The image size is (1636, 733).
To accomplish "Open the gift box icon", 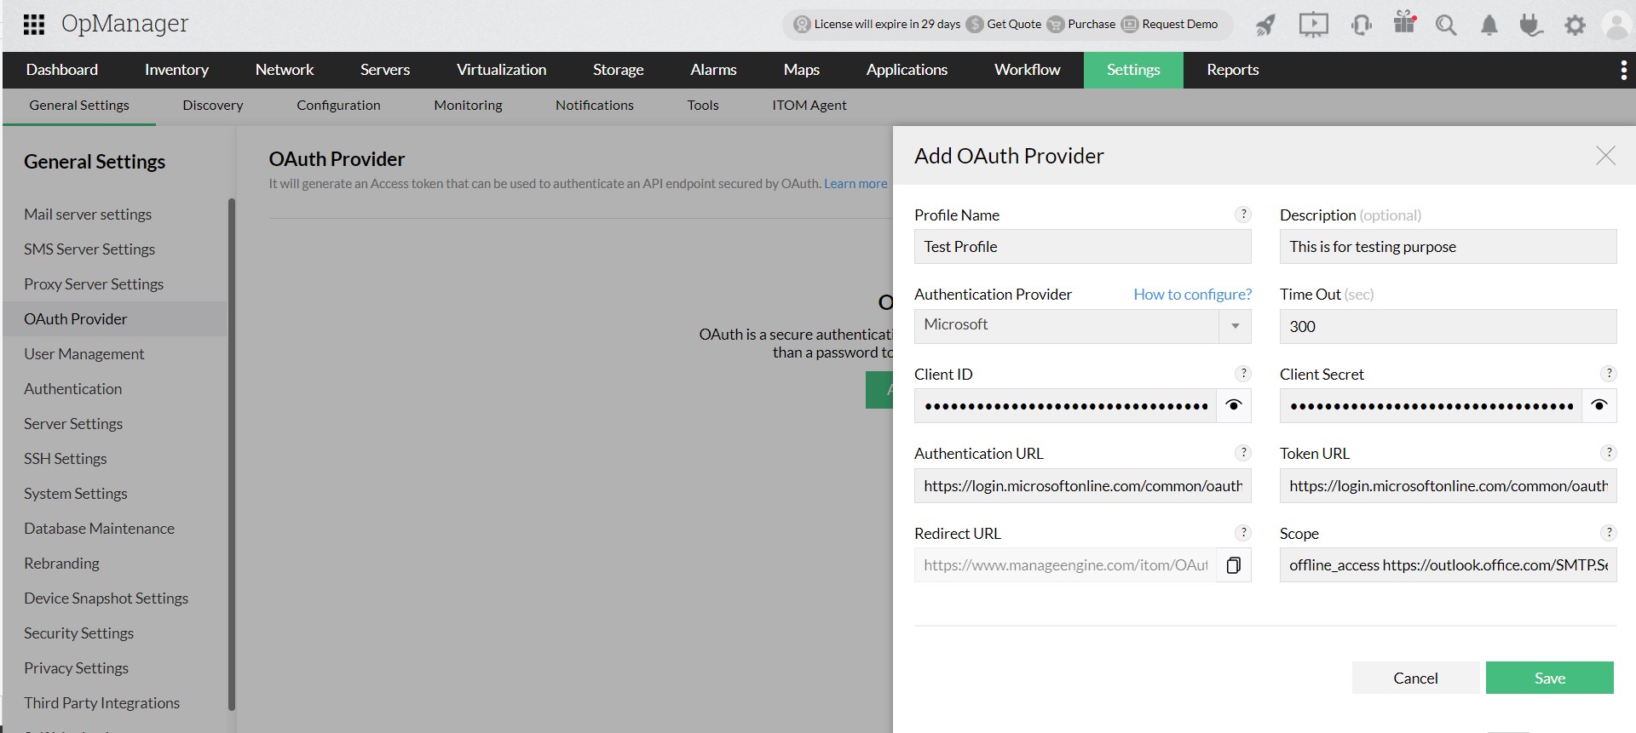I will [1404, 23].
